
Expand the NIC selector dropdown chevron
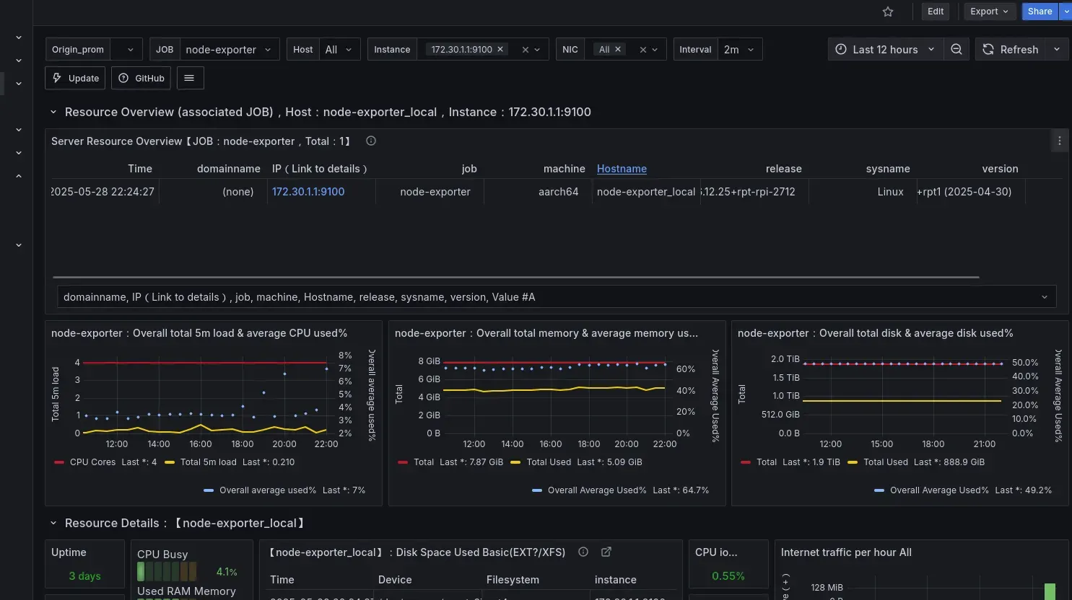[x=655, y=50]
